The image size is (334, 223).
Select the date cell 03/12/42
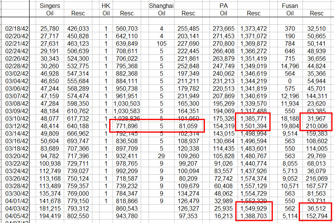tap(17, 126)
